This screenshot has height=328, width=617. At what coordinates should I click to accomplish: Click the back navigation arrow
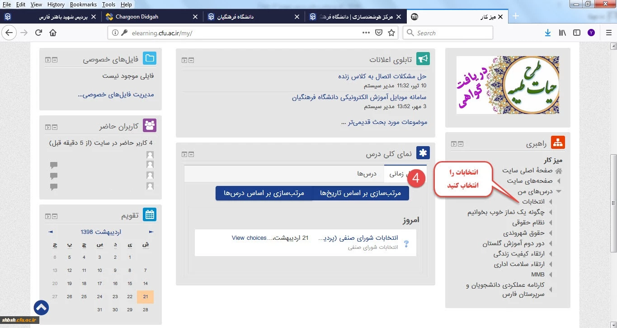(x=9, y=33)
